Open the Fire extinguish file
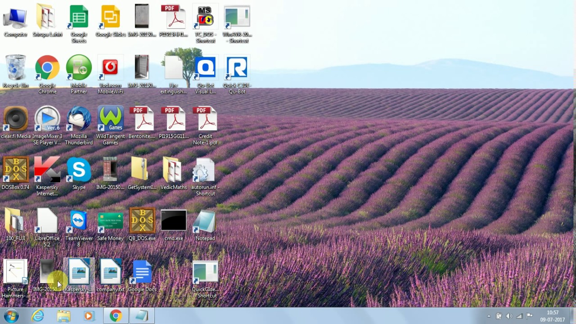 174,75
